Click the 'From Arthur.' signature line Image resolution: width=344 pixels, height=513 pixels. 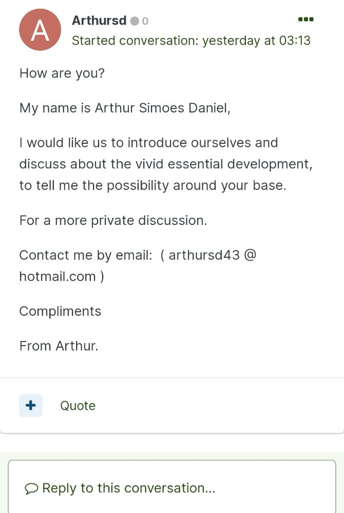tap(59, 346)
